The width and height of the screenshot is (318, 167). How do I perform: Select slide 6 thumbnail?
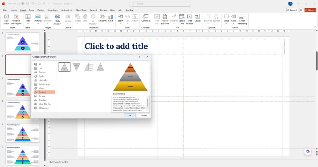(23, 156)
